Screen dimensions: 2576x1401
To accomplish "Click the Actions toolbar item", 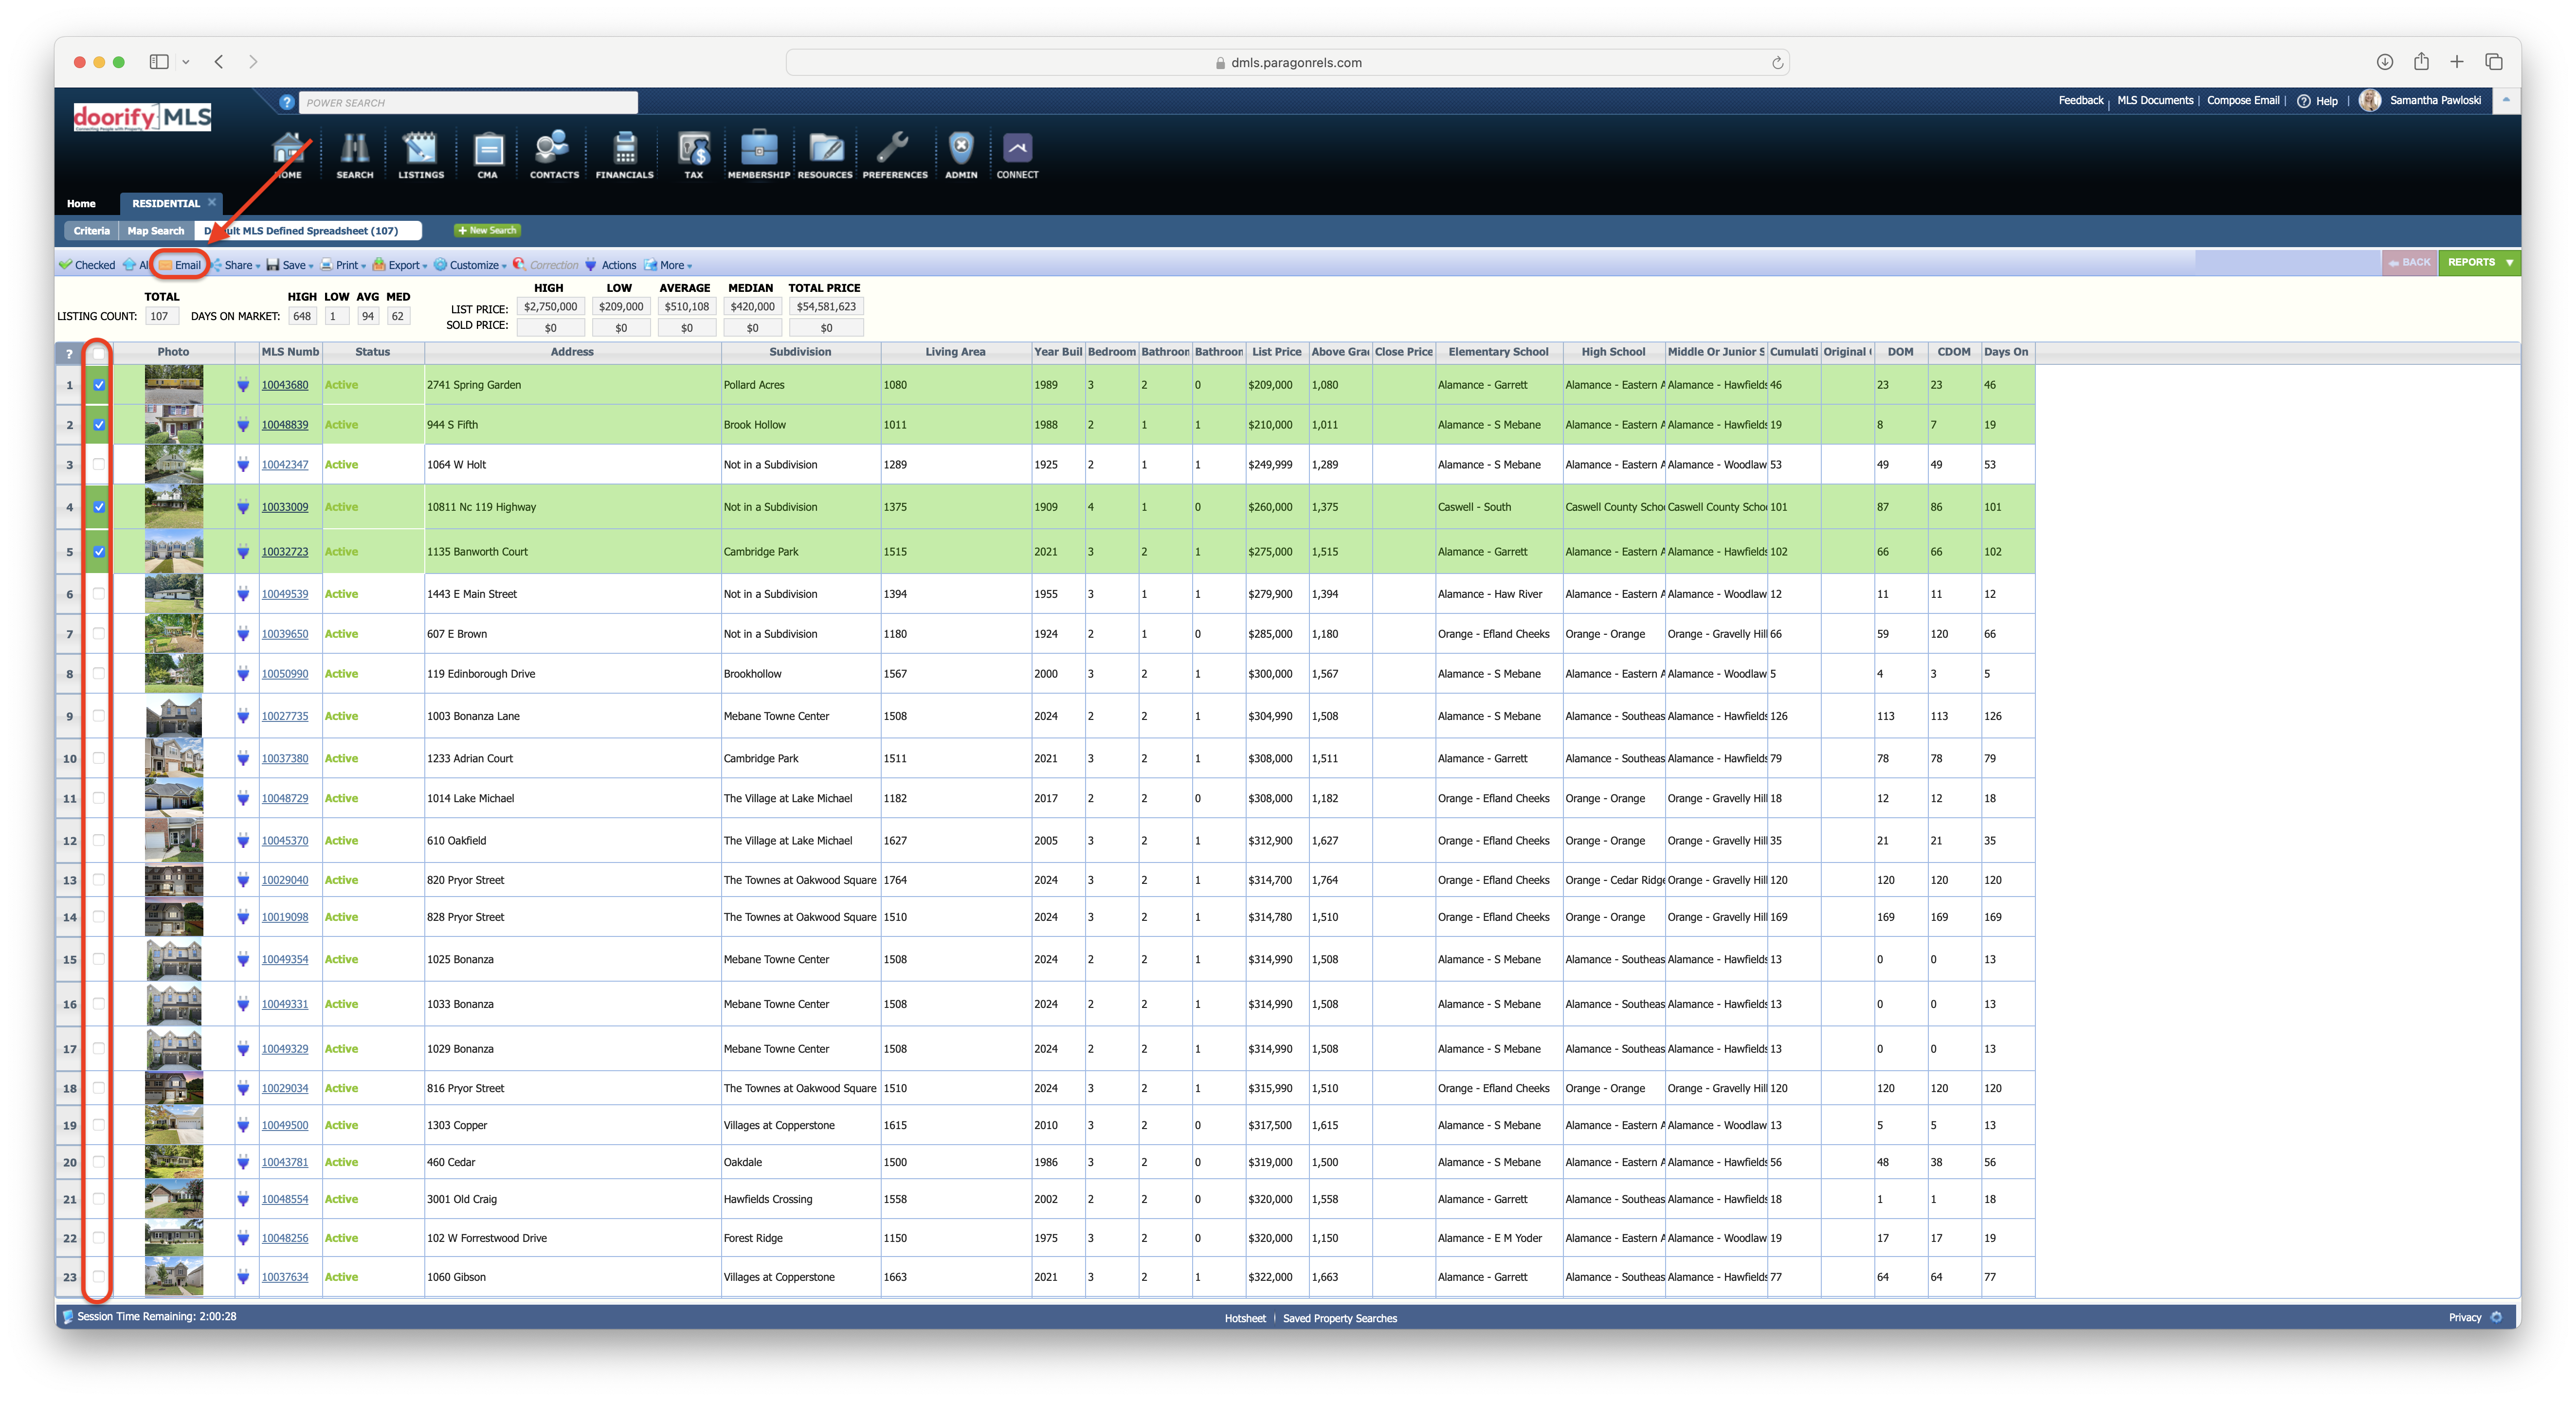I will tap(610, 265).
